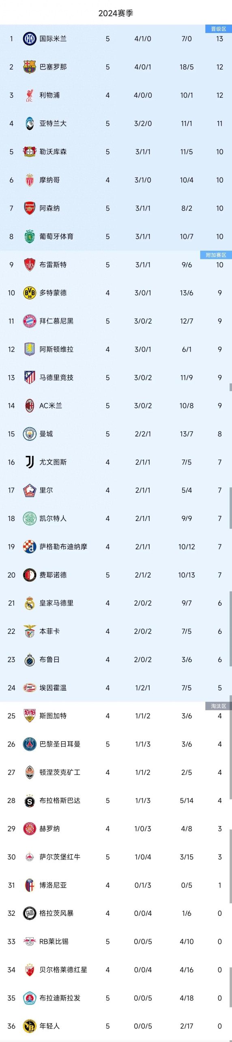
Task: Click rank number 25 for 斯图加特
Action: pyautogui.click(x=11, y=716)
